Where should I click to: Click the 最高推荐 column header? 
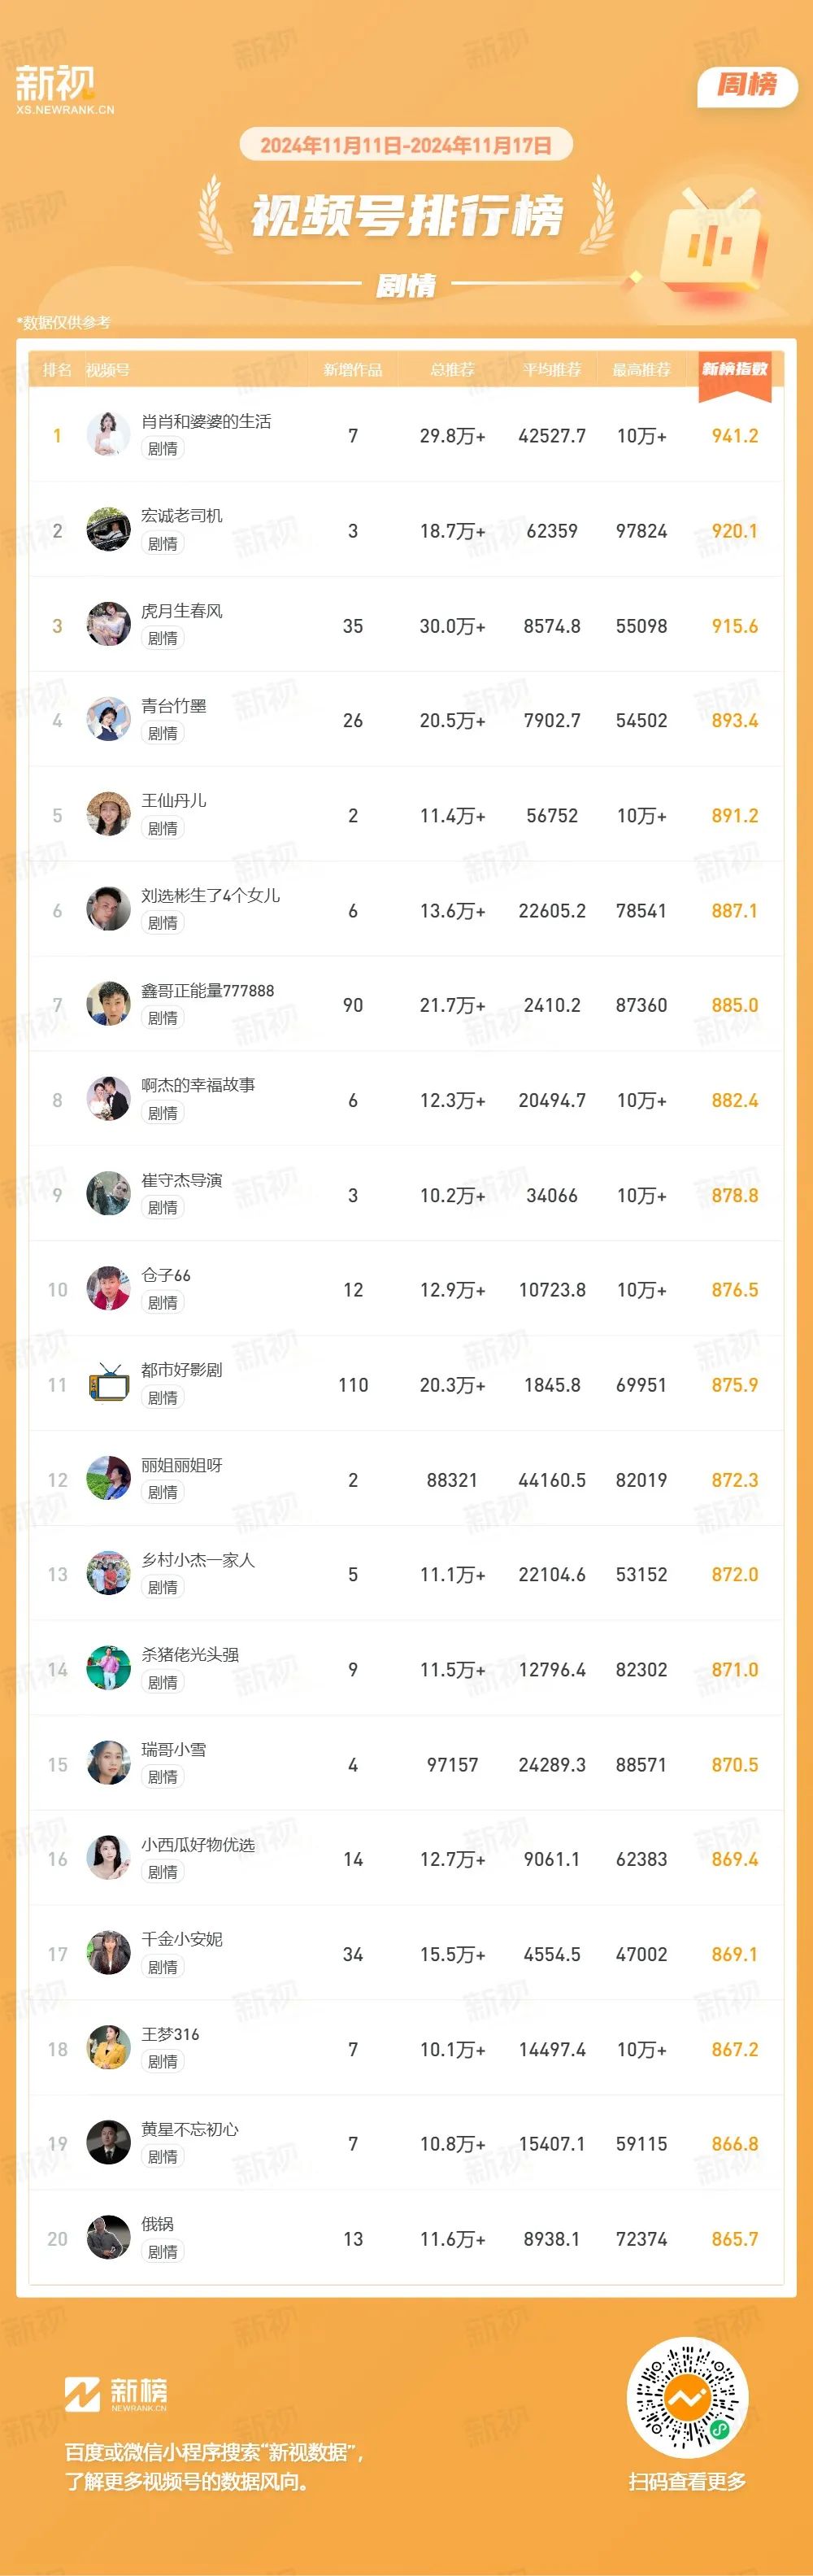pos(641,369)
